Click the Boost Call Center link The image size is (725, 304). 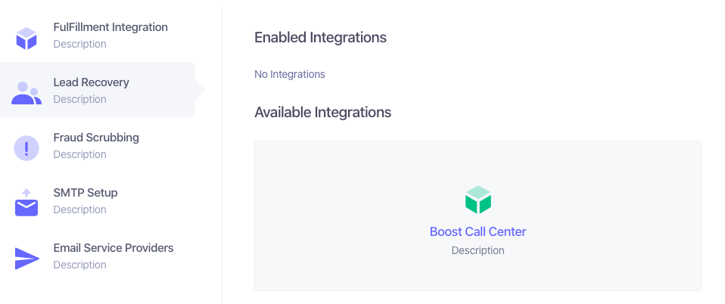point(478,231)
